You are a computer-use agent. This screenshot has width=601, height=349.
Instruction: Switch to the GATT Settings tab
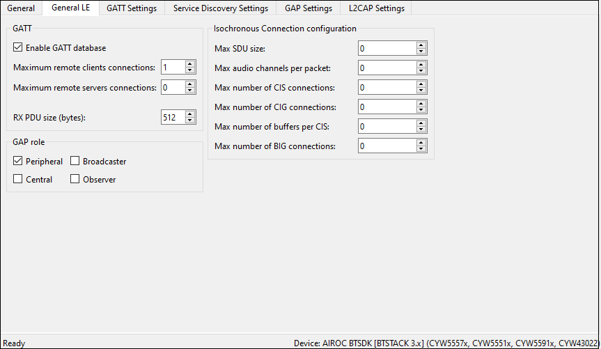pos(131,8)
